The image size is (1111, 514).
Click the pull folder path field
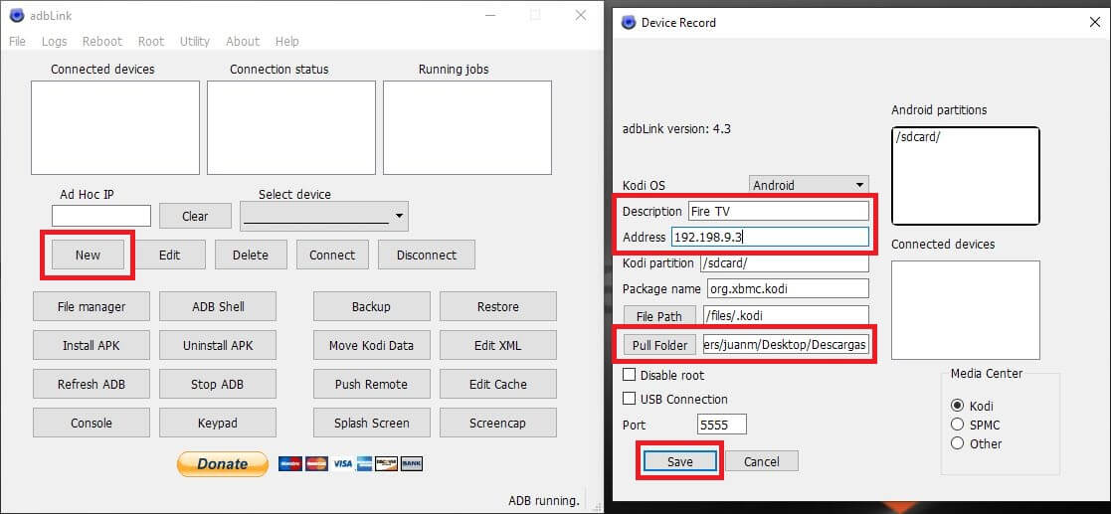(x=785, y=345)
